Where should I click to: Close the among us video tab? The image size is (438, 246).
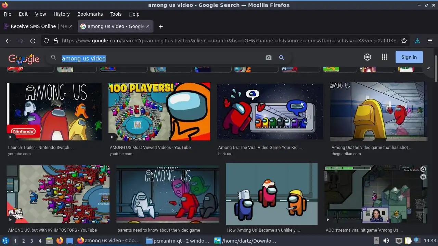click(x=148, y=26)
